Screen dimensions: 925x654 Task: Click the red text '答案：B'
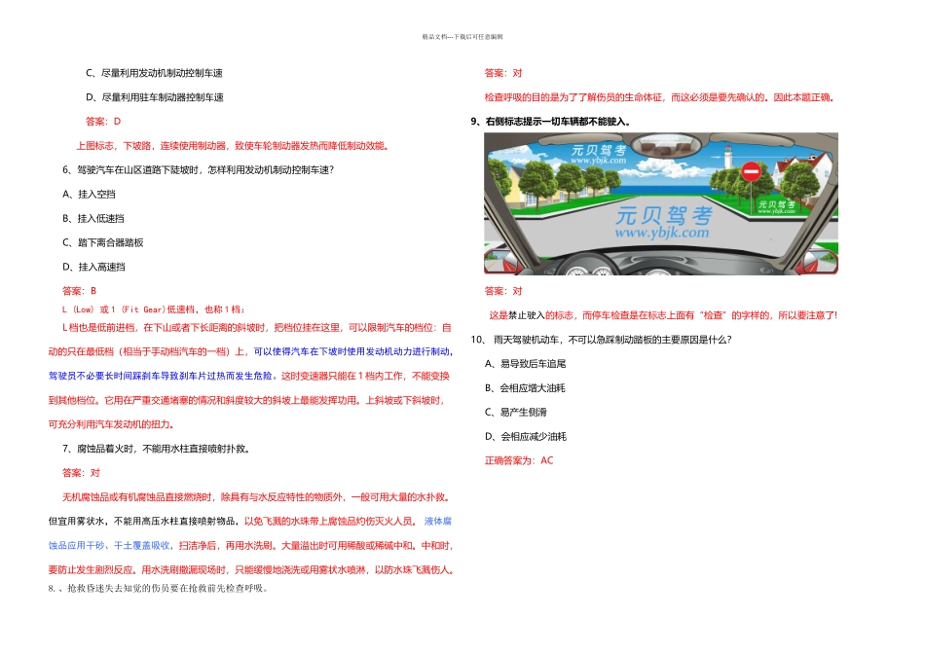(79, 291)
